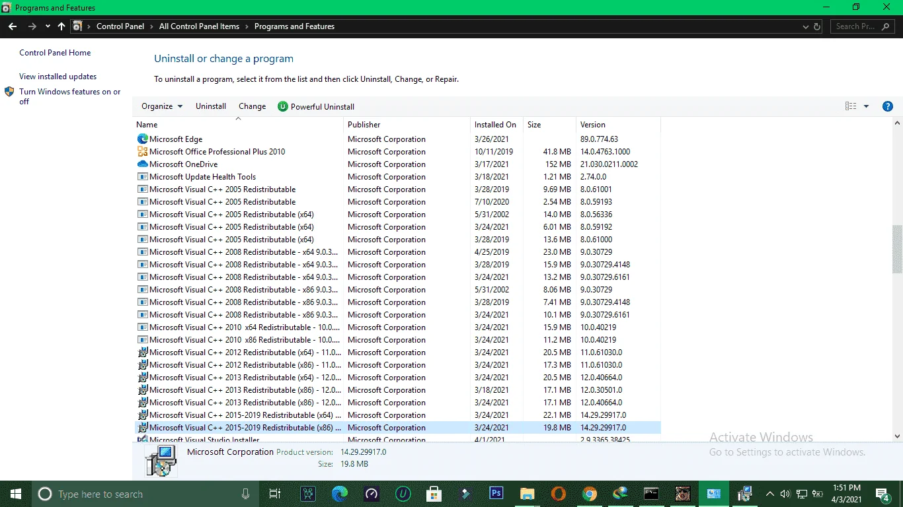
Task: Select Microsoft Update Health Tools row
Action: [397, 177]
